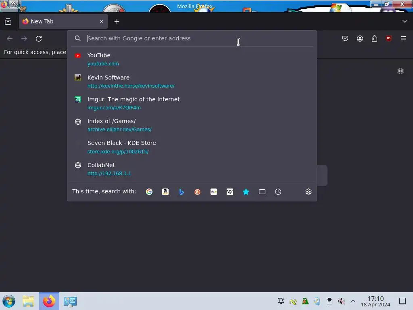The height and width of the screenshot is (310, 413).
Task: Open search settings gear in dropdown
Action: coord(309,192)
